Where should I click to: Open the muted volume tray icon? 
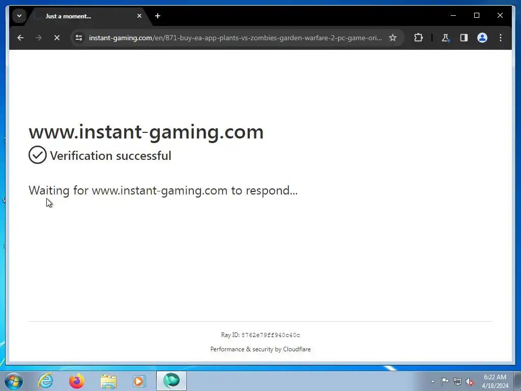tap(470, 381)
